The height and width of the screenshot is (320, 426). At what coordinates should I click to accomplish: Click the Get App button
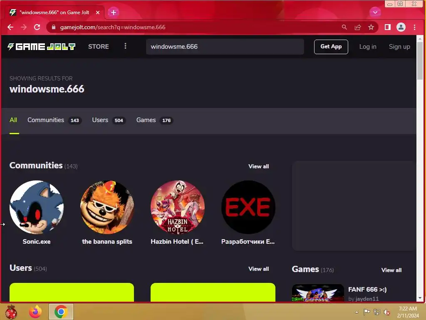331,47
